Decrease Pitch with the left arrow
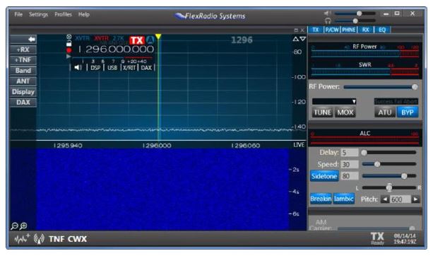Screen dimensions: 433x256 click(x=385, y=199)
